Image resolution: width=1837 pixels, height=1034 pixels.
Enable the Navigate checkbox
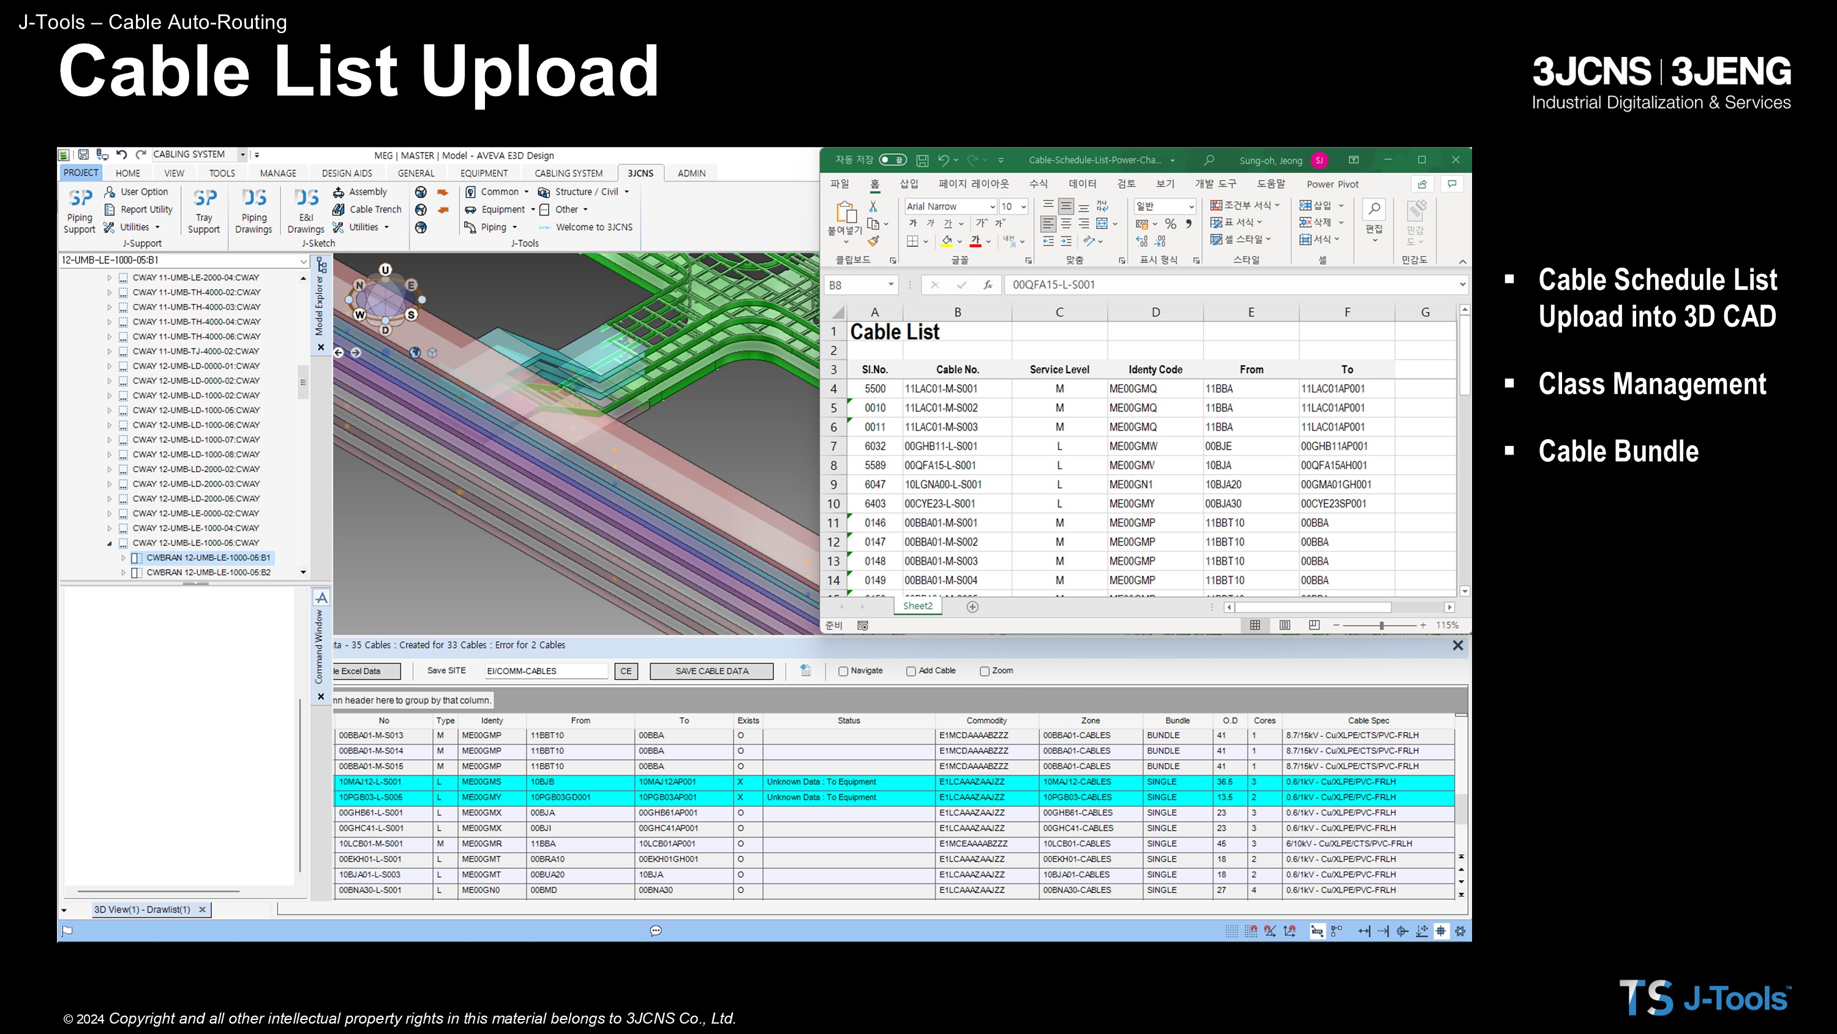tap(843, 671)
